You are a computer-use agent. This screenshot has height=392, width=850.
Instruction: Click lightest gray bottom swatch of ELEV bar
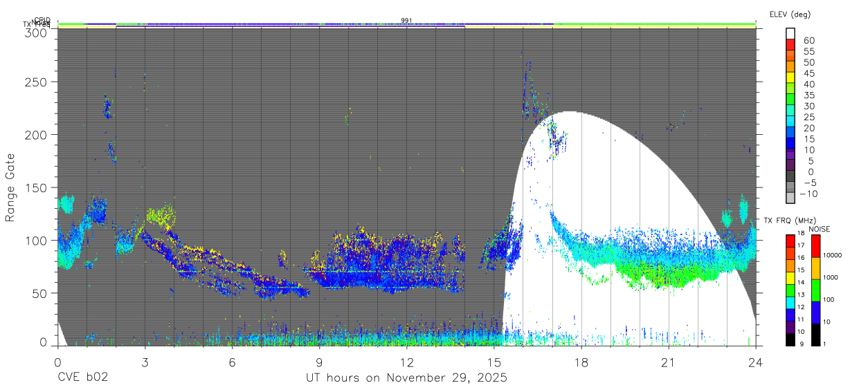click(790, 198)
